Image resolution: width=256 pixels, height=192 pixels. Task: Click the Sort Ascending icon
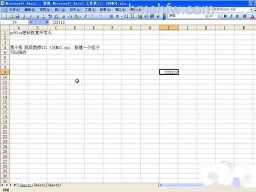pyautogui.click(x=126, y=16)
